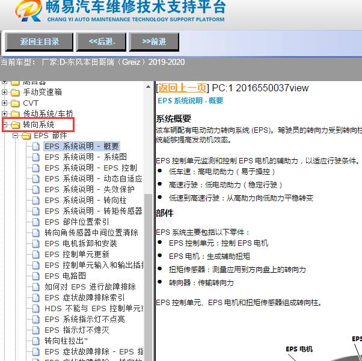The width and height of the screenshot is (362, 361).
Task: Open EPS 症状故障排除 - EPS 指 page
Action: (94, 352)
